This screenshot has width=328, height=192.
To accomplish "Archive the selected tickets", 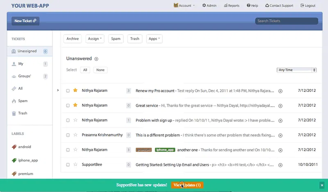I will (x=73, y=39).
